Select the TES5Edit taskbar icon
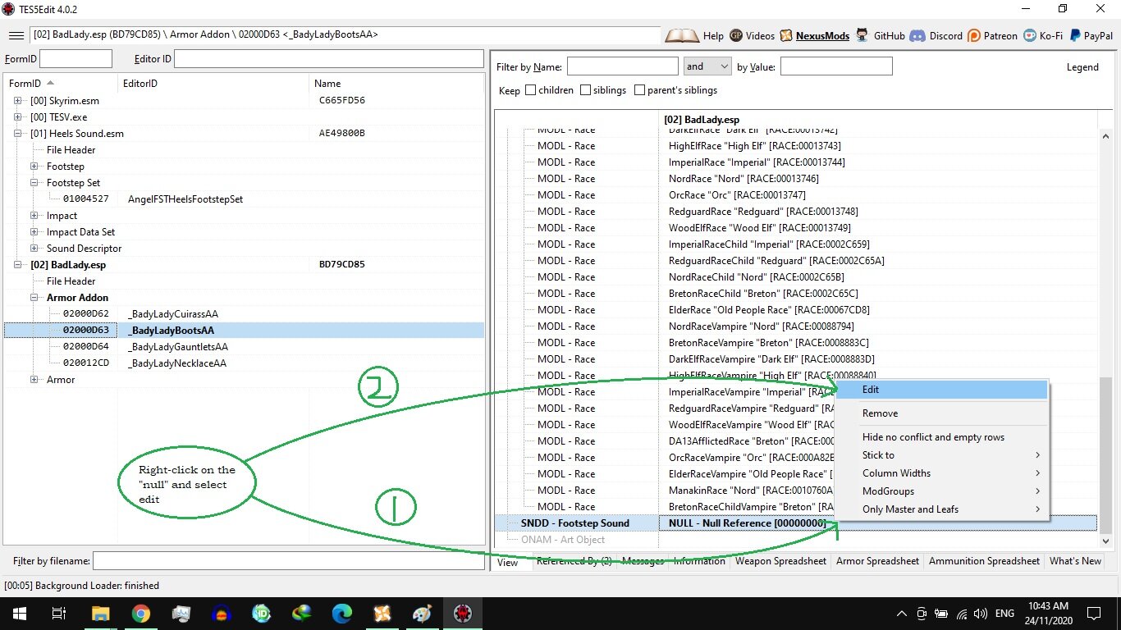 pyautogui.click(x=463, y=614)
